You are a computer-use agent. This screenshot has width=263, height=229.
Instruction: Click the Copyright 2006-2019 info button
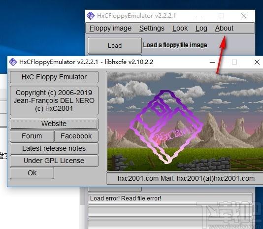(54, 100)
